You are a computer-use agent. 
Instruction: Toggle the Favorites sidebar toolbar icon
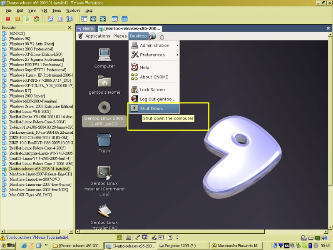click(x=84, y=19)
